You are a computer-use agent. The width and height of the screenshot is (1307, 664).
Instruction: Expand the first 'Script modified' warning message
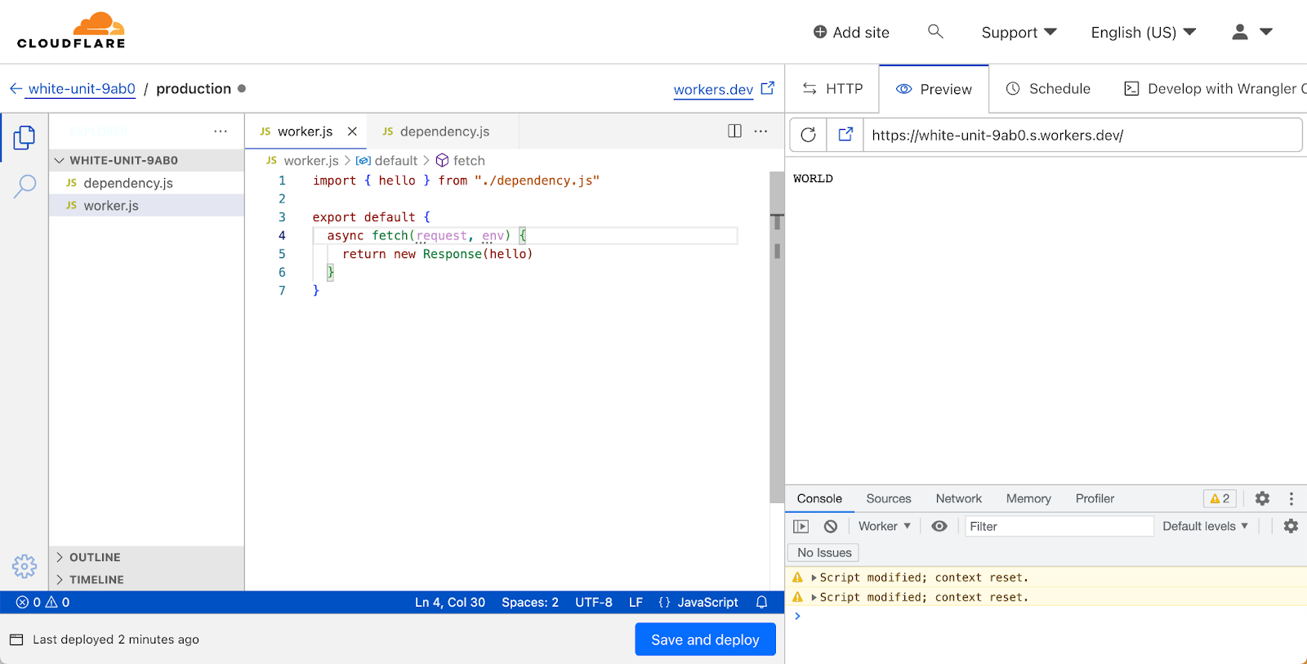814,577
